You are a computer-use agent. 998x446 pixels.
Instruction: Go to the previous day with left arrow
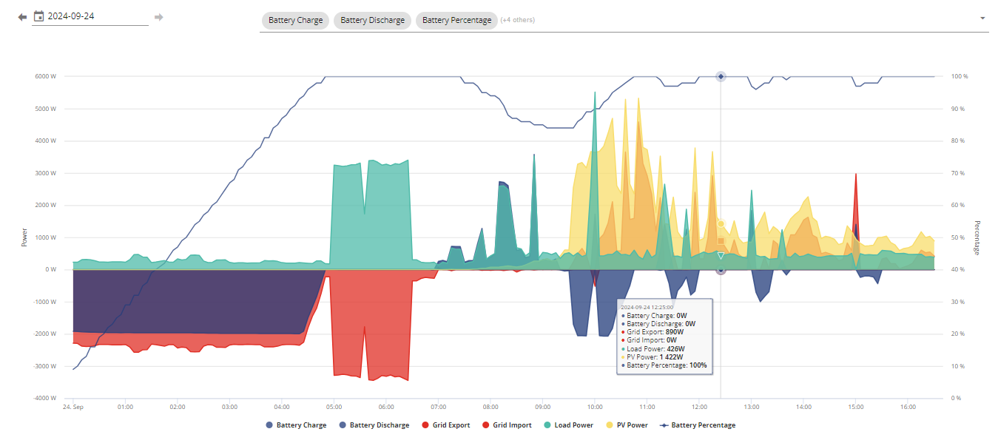22,16
